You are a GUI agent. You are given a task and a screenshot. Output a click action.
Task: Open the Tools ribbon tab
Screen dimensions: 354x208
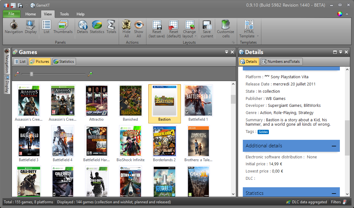(64, 14)
